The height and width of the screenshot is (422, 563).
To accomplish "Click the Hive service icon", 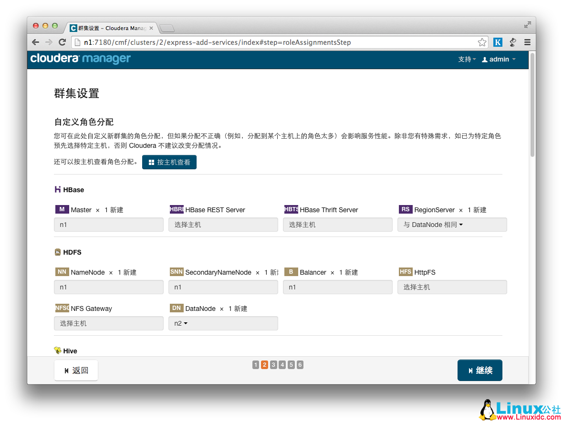I will 57,350.
